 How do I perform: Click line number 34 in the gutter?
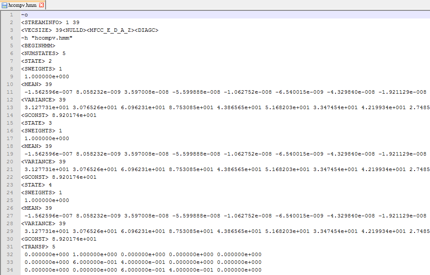pos(10,270)
